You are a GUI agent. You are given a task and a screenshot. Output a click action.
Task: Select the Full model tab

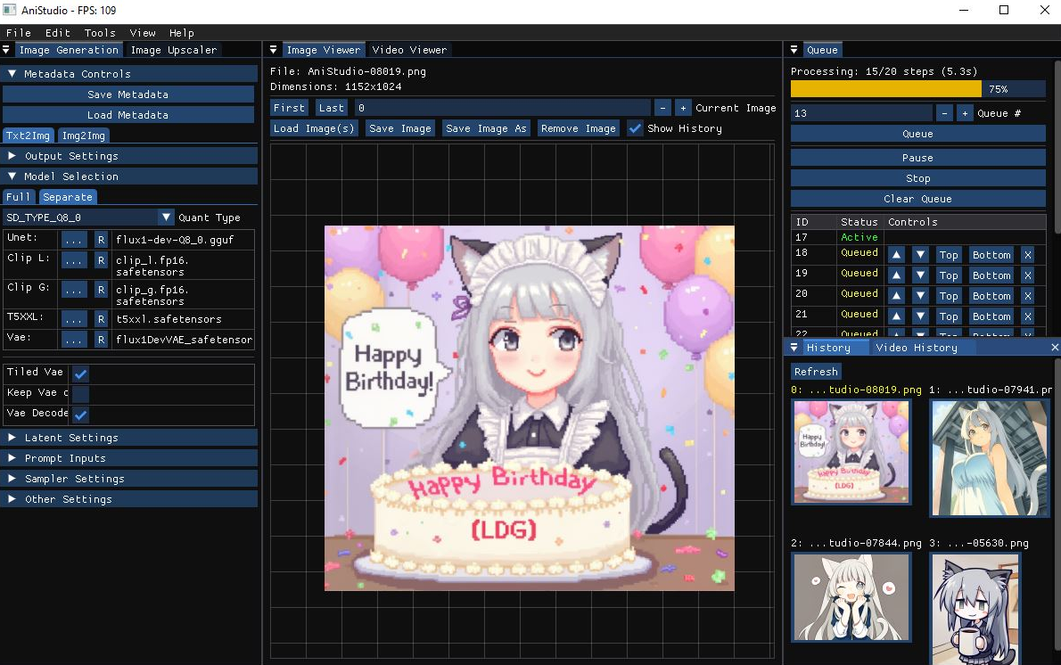pos(18,197)
